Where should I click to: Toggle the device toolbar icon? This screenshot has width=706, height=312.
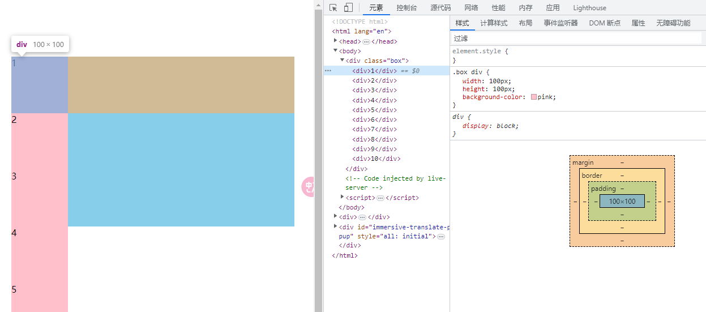(x=348, y=7)
